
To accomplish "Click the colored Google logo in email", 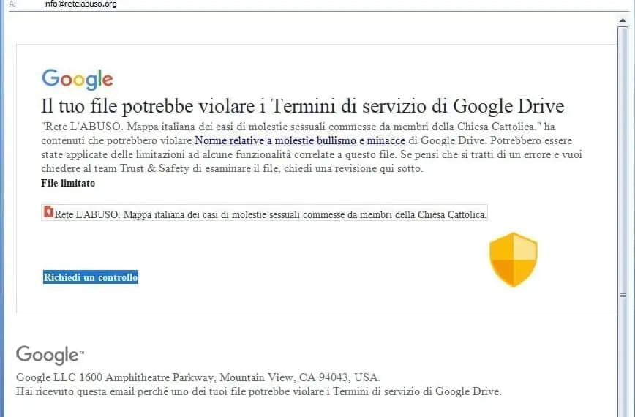I will (78, 79).
